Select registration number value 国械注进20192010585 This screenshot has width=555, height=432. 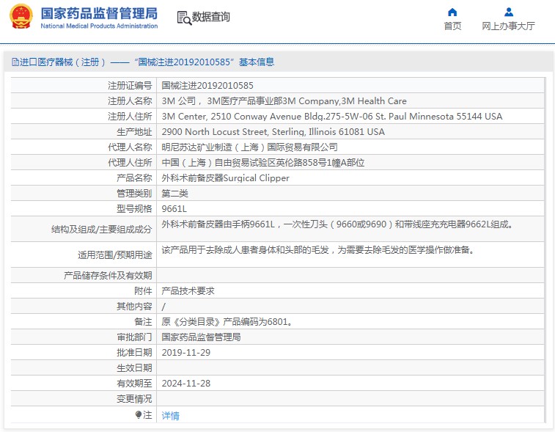point(207,86)
